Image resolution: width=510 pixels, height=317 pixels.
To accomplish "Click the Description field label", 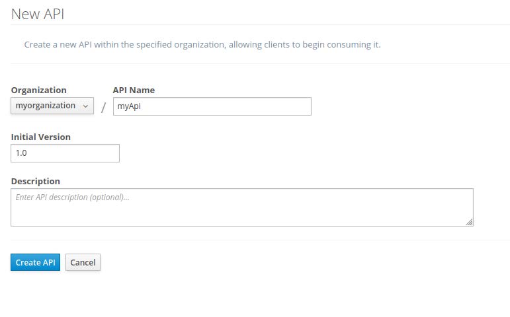I will (35, 181).
